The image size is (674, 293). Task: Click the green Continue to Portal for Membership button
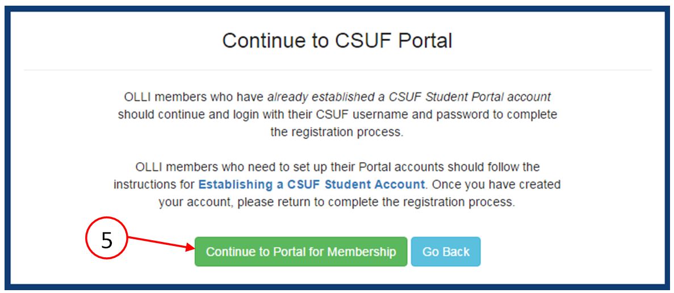pyautogui.click(x=301, y=252)
